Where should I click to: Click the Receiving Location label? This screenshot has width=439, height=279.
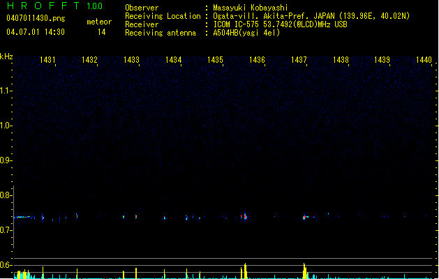click(163, 16)
